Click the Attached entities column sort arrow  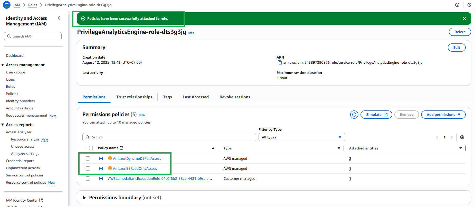(x=461, y=148)
